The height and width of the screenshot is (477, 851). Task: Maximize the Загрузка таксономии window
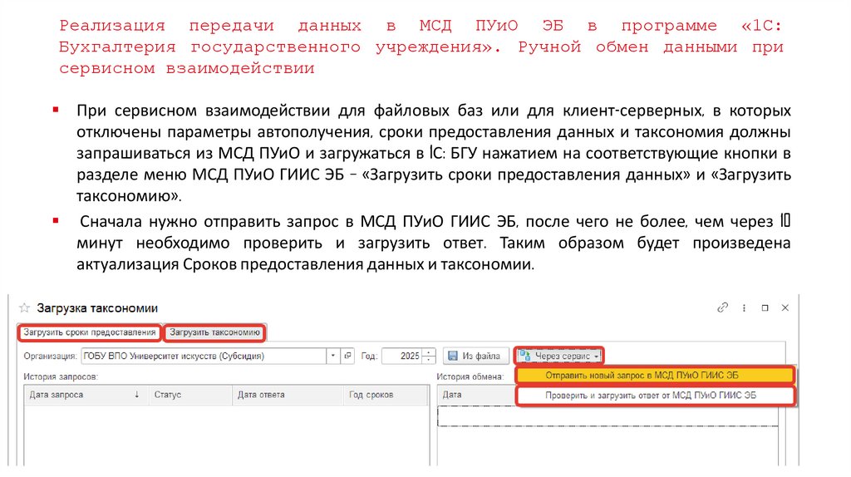pos(765,307)
